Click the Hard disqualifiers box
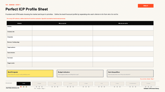 (x=130, y=73)
